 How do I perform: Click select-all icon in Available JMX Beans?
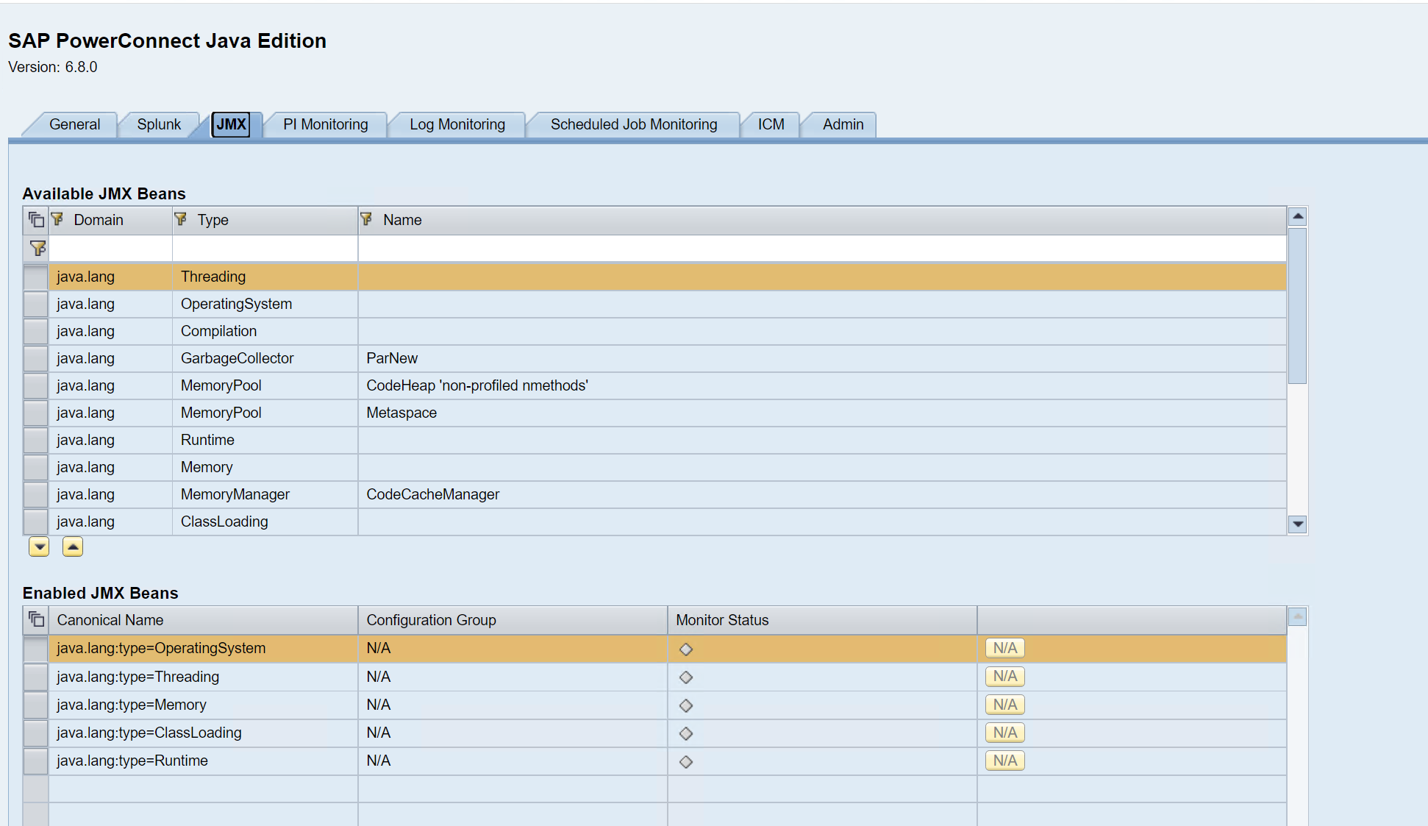[x=36, y=219]
